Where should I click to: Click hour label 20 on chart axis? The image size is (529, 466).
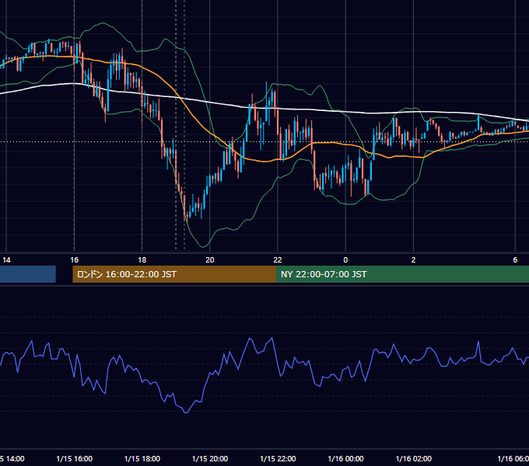(210, 260)
